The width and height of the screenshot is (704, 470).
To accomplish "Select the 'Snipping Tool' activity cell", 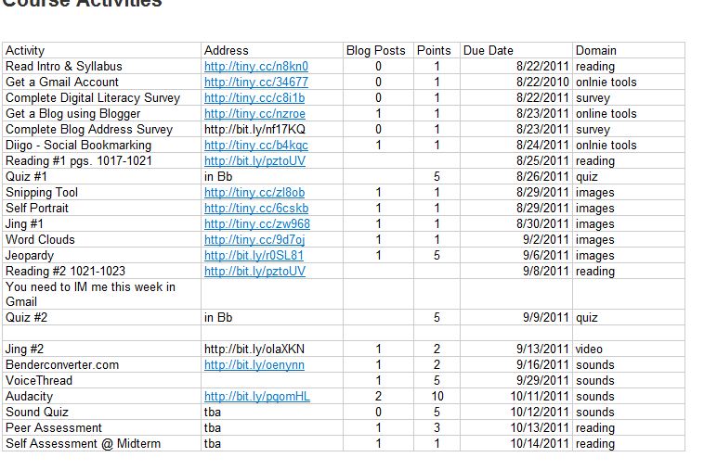I will (101, 192).
